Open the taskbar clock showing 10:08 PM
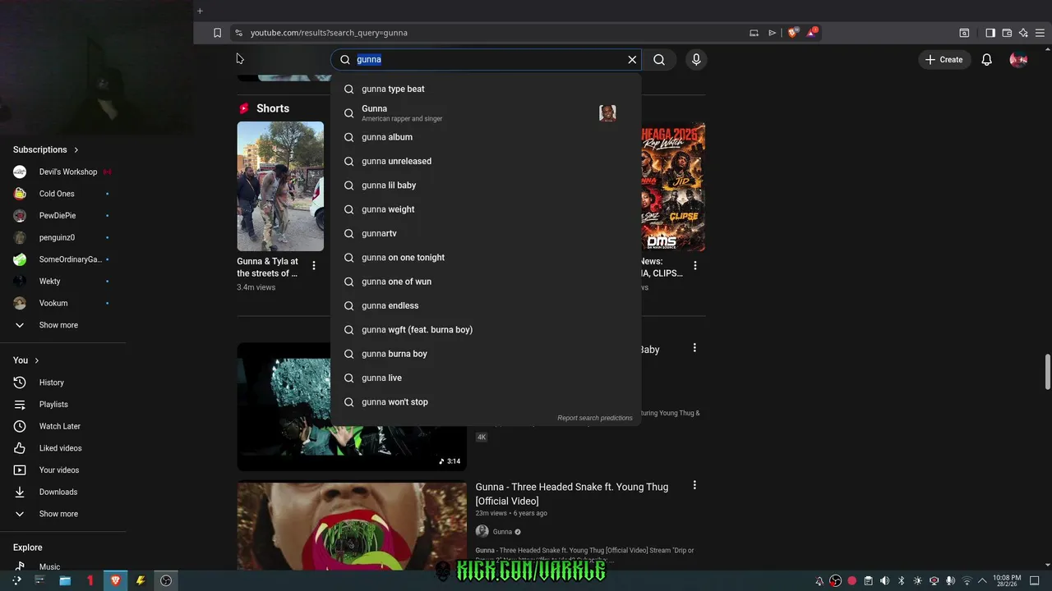 pos(1007,581)
